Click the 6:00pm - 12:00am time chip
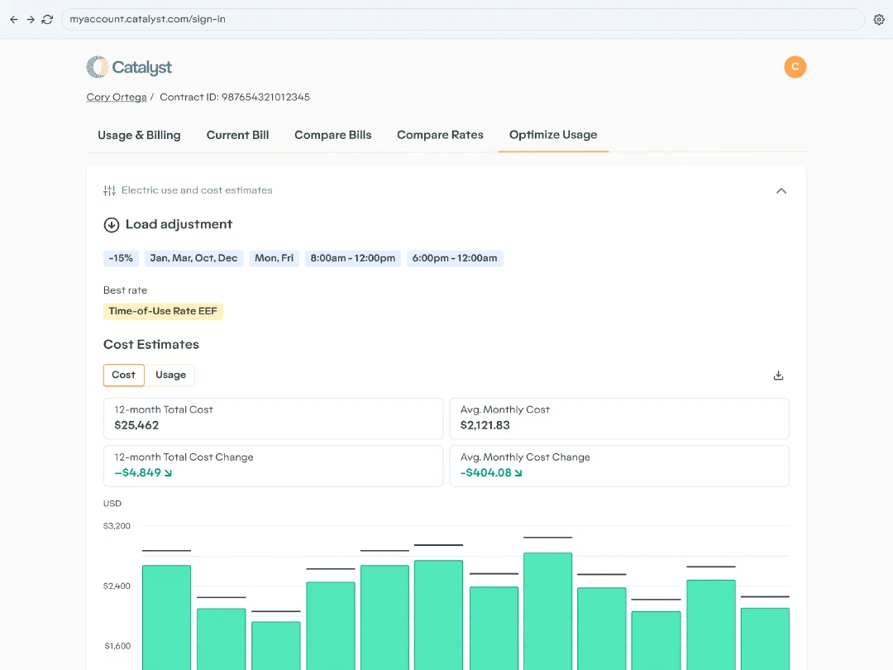This screenshot has height=670, width=893. click(455, 258)
